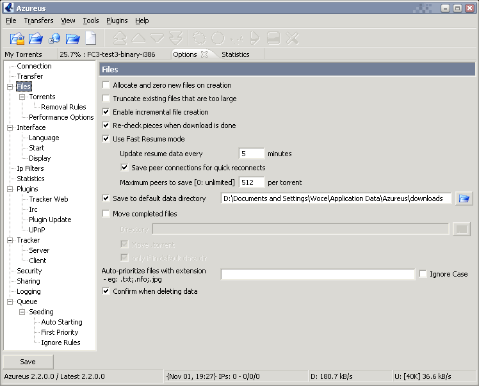Collapse the Plugins tree node
This screenshot has height=386, width=479.
[x=10, y=189]
